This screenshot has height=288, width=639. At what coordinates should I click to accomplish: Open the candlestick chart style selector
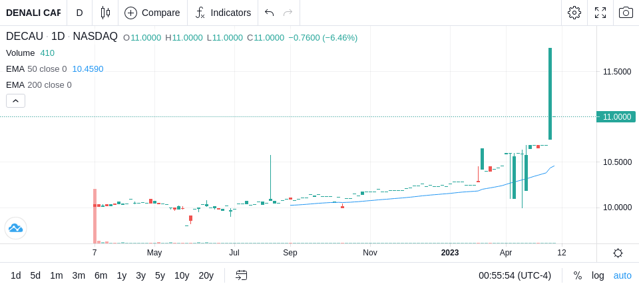105,13
